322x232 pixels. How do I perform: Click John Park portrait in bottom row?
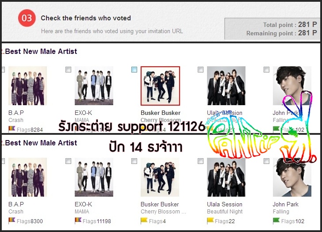pos(292,177)
